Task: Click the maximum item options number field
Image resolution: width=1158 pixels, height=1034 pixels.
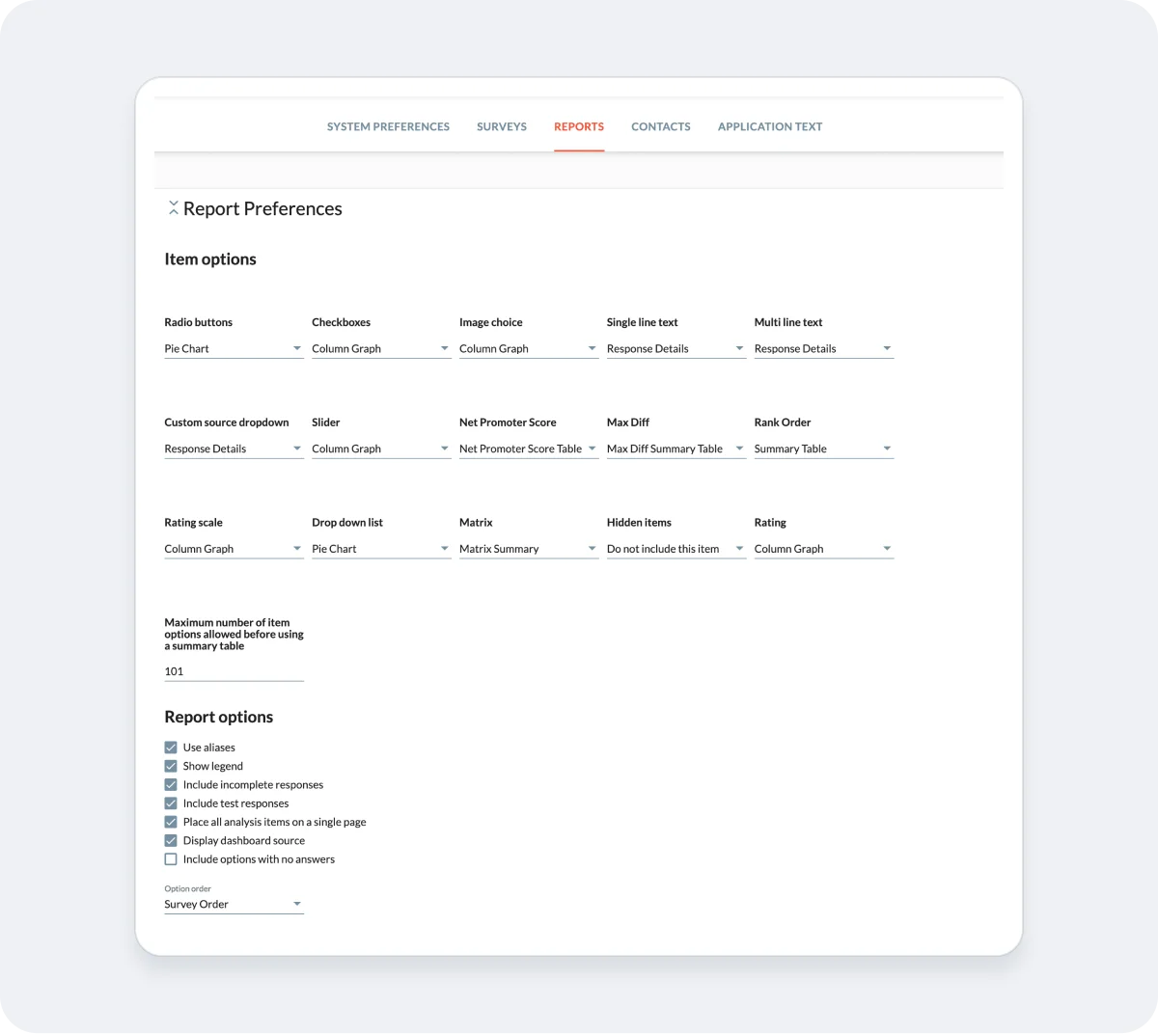Action: pyautogui.click(x=234, y=670)
